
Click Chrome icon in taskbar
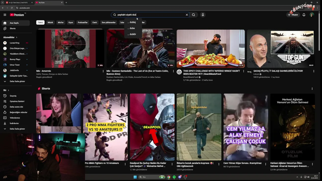pyautogui.click(x=169, y=177)
